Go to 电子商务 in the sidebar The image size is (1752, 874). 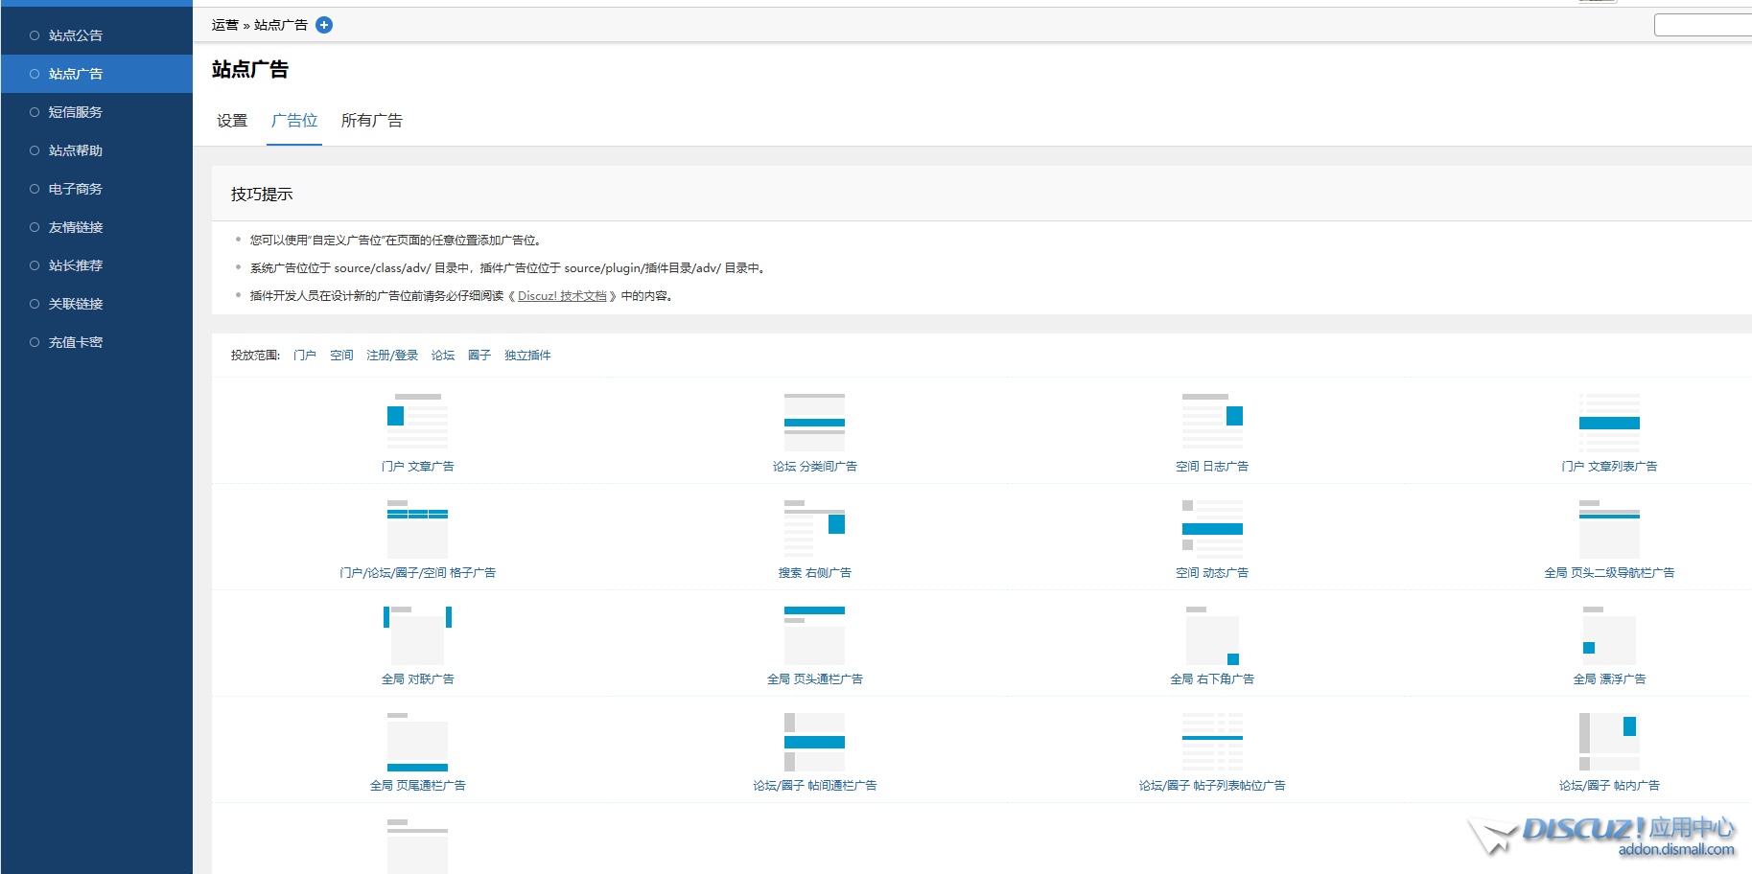(x=76, y=189)
